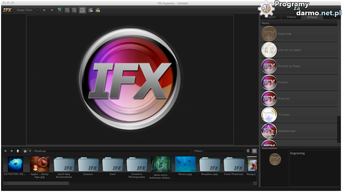Screen dimensions: 342x192
Task: Select the Pixel art effect thumbnail
Action: tap(269, 98)
